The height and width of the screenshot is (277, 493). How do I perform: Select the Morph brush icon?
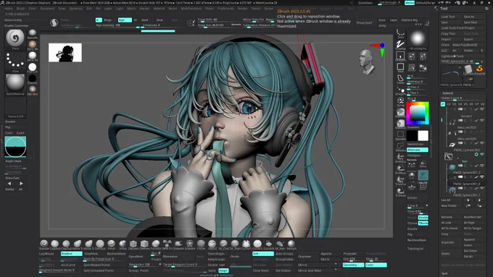(x=291, y=244)
